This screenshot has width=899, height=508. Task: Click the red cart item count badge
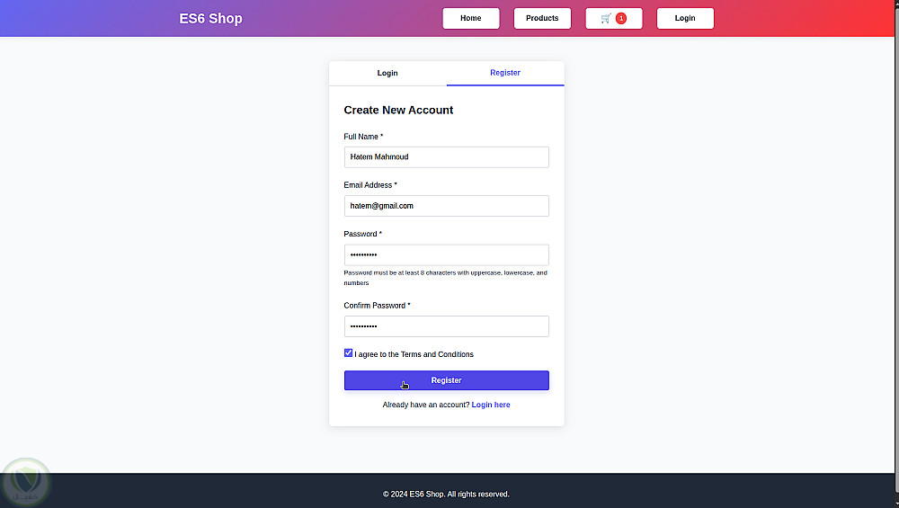tap(621, 19)
